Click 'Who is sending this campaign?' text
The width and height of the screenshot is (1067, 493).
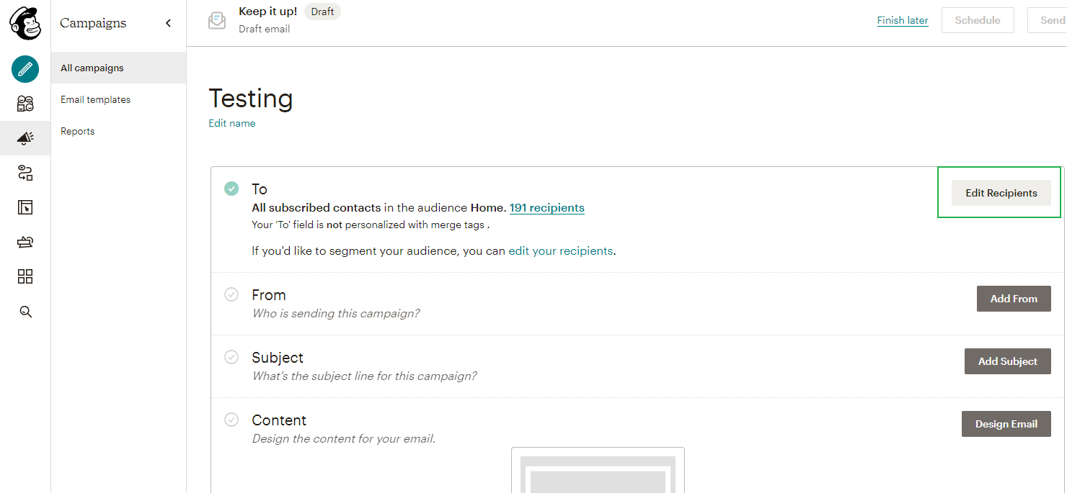tap(336, 314)
